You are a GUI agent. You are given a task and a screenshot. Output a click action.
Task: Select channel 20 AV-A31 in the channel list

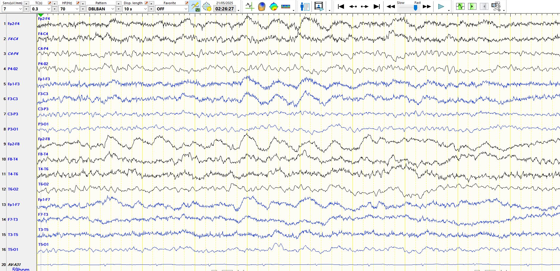click(14, 264)
